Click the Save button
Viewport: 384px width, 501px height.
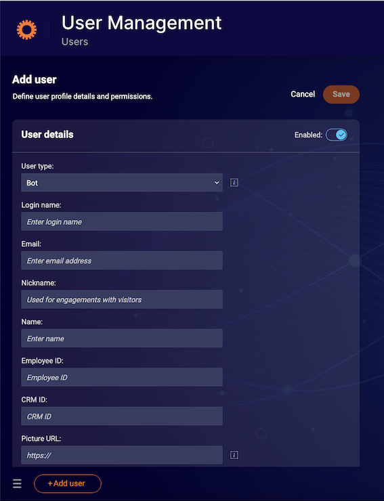point(341,94)
